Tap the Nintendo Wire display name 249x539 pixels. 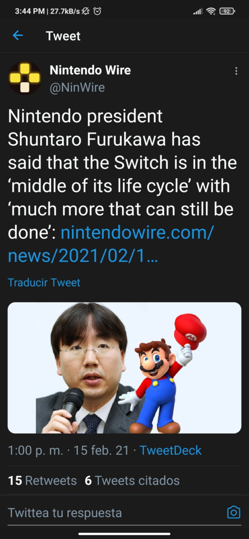[x=90, y=70]
